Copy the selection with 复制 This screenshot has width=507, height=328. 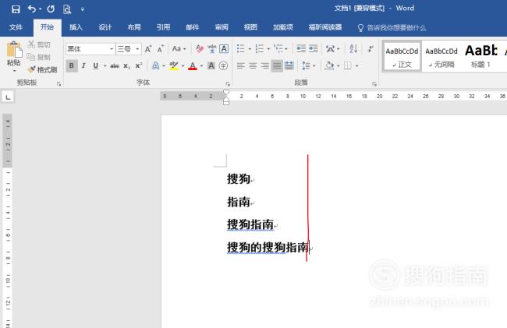(x=39, y=57)
